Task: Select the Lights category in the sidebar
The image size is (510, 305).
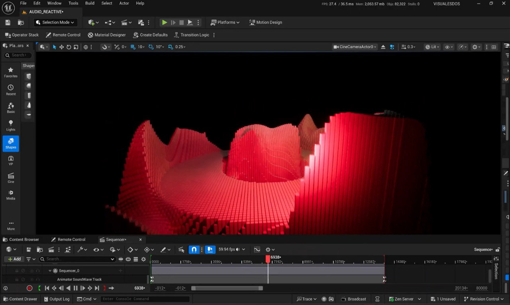Action: (x=11, y=125)
